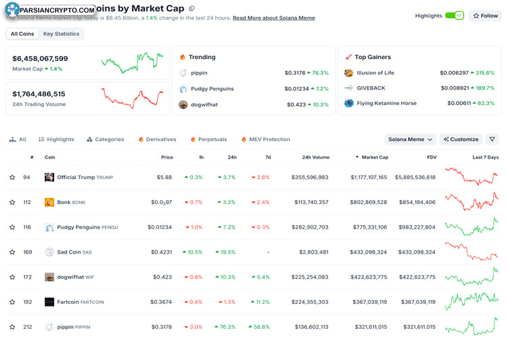Click the $1,764,486,515 trading volume value

pyautogui.click(x=39, y=94)
